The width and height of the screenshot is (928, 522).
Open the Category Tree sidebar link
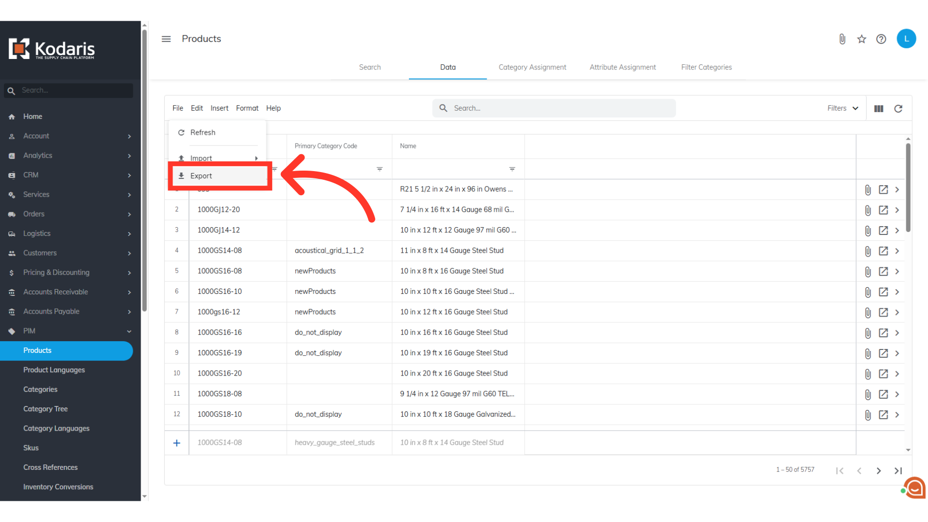[x=45, y=409]
